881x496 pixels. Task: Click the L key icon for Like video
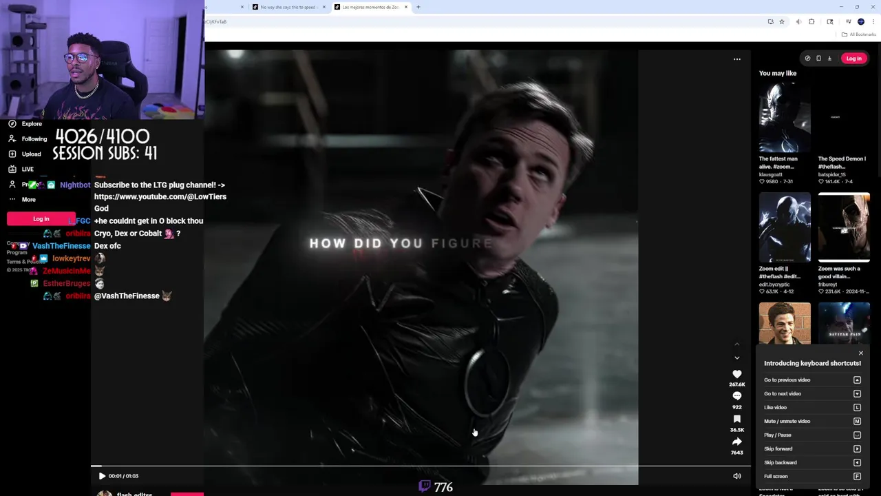pyautogui.click(x=857, y=408)
